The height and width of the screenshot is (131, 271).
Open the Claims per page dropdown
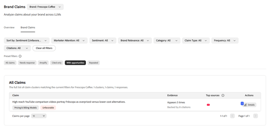(x=39, y=116)
